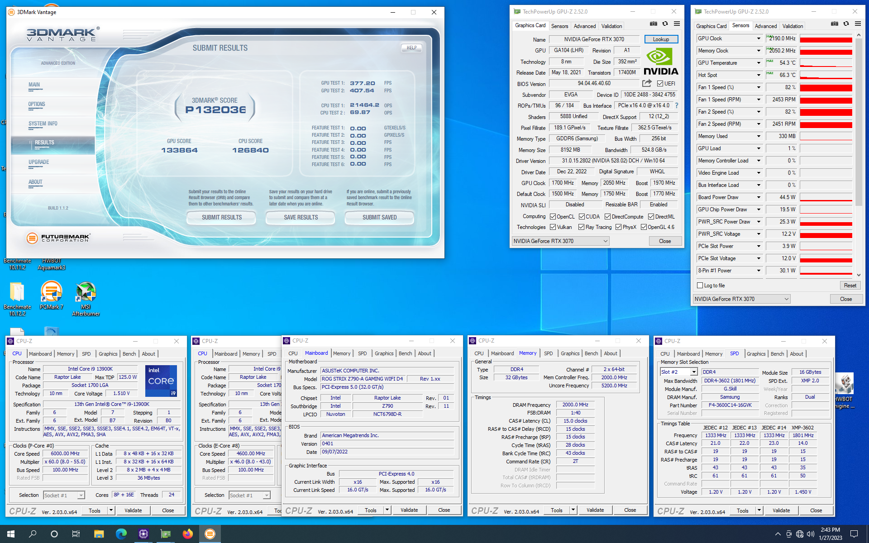This screenshot has height=543, width=869.
Task: Click the BIOS export share icon in GPU-Z
Action: [647, 83]
